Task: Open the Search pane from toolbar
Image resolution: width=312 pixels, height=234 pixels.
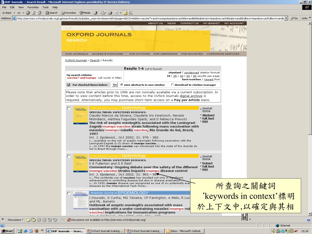Action: [x=51, y=13]
